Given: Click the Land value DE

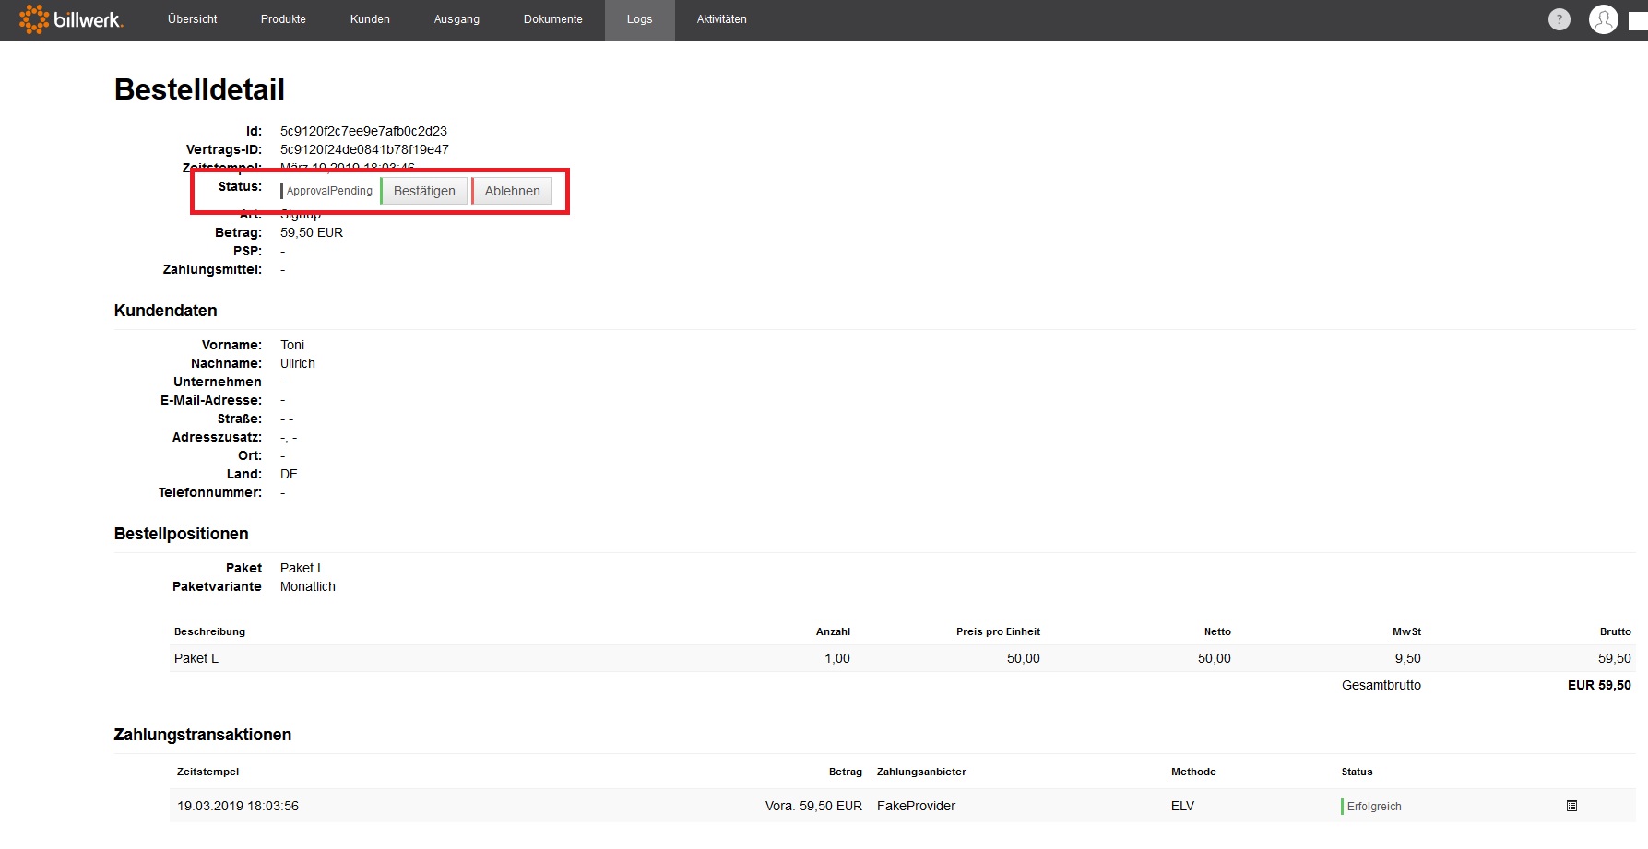Looking at the screenshot, I should pos(289,474).
